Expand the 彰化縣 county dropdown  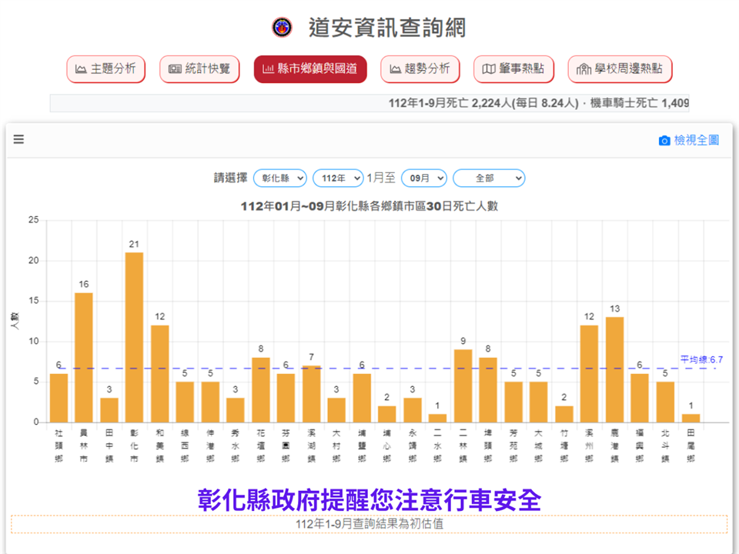click(x=279, y=178)
